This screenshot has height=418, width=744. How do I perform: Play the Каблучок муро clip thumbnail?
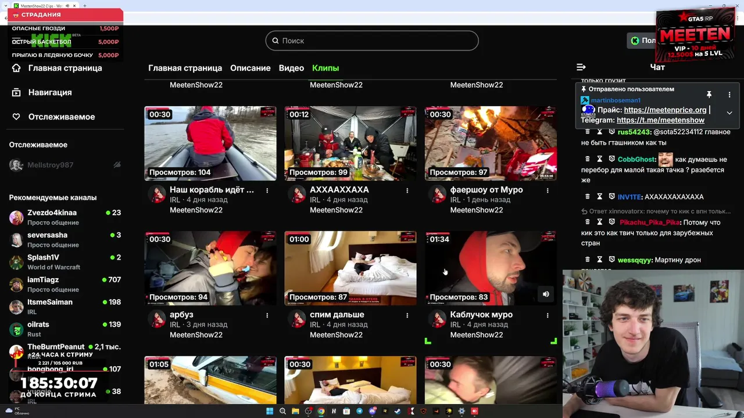pyautogui.click(x=491, y=268)
